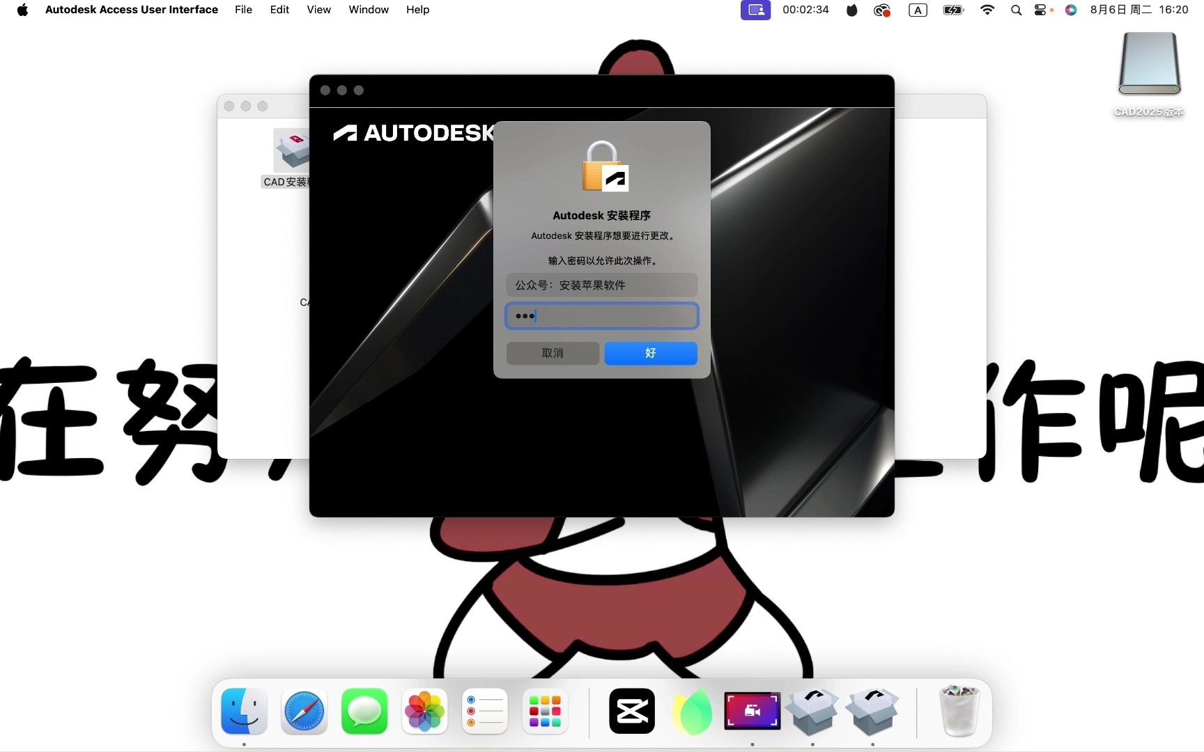Open the View menu
The image size is (1204, 752).
point(318,10)
